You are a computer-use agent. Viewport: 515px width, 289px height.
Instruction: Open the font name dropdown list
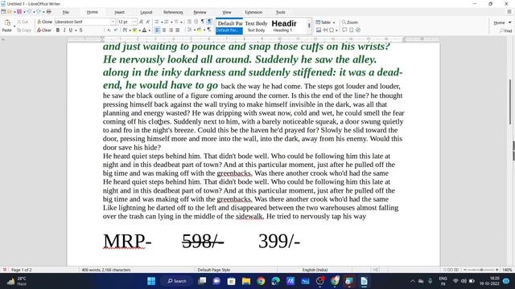113,22
